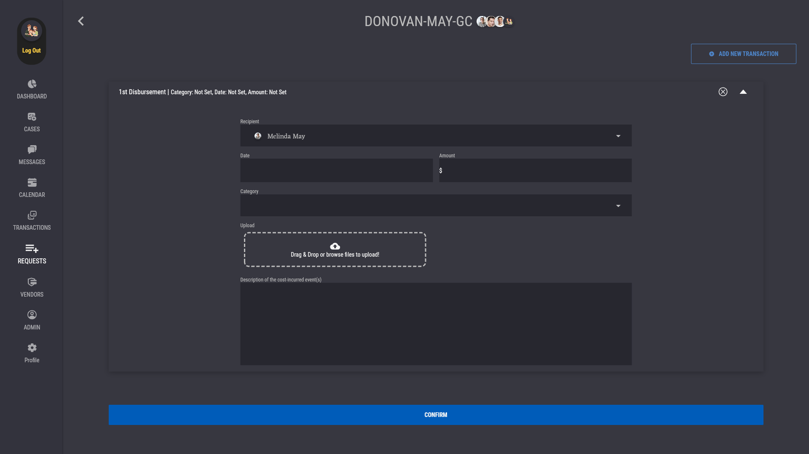Focus the Date input field

coord(336,170)
